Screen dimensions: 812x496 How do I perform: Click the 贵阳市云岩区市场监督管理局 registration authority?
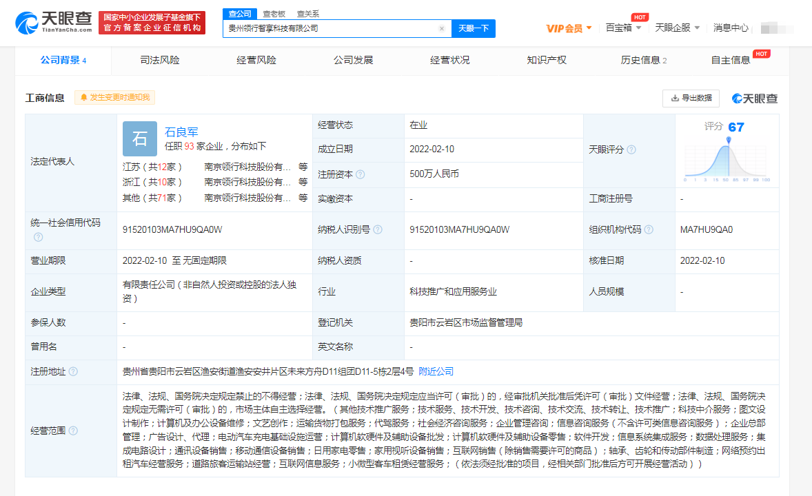pos(466,322)
